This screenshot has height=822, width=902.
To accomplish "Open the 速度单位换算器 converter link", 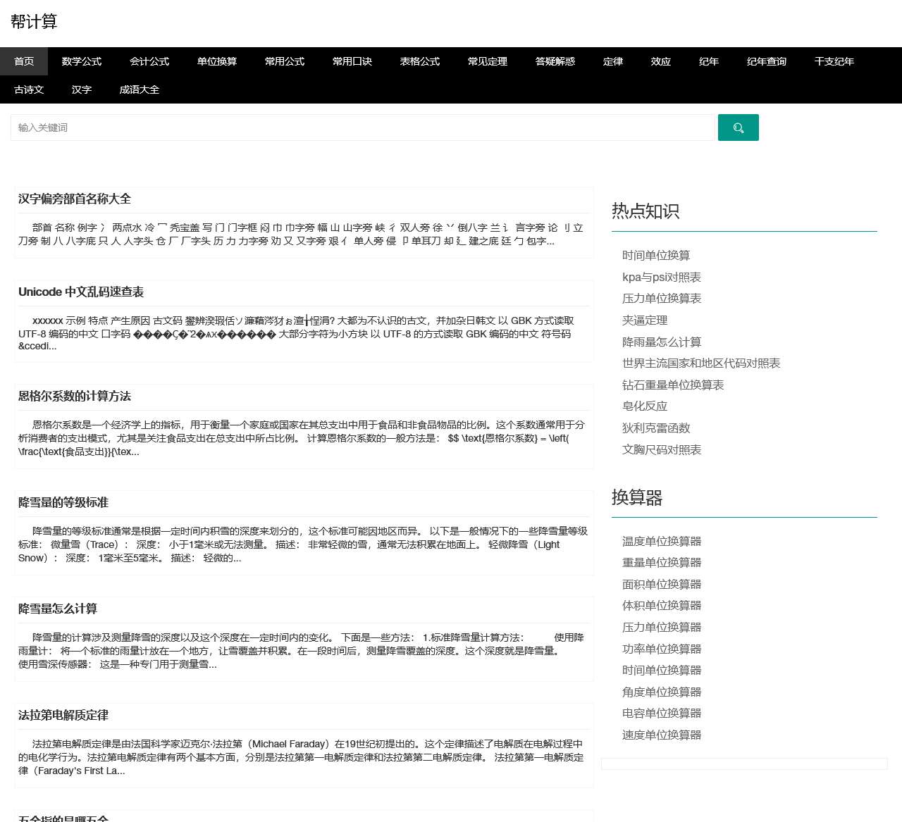I will pos(661,735).
